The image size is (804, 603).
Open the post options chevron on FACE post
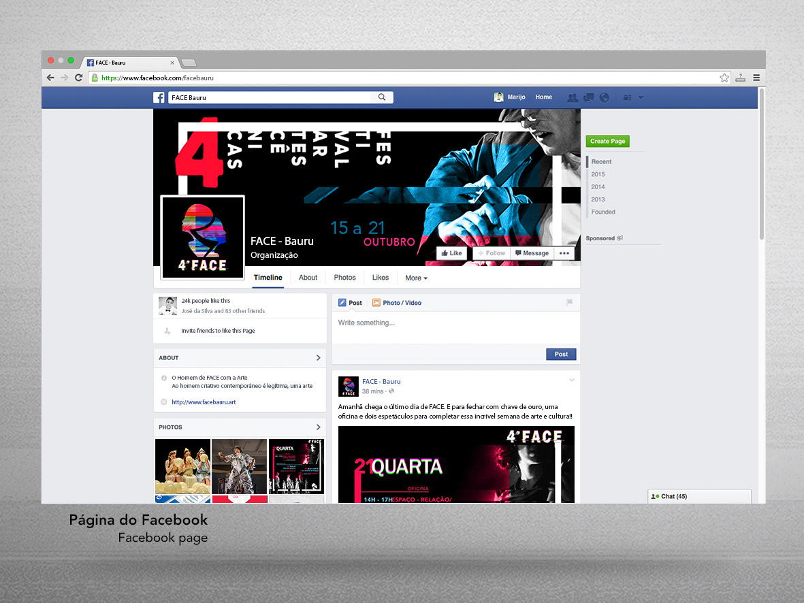coord(572,380)
